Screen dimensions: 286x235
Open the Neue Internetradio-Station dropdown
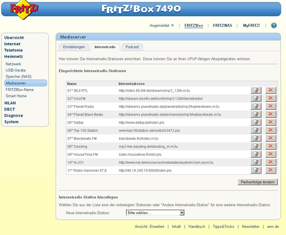click(x=155, y=213)
